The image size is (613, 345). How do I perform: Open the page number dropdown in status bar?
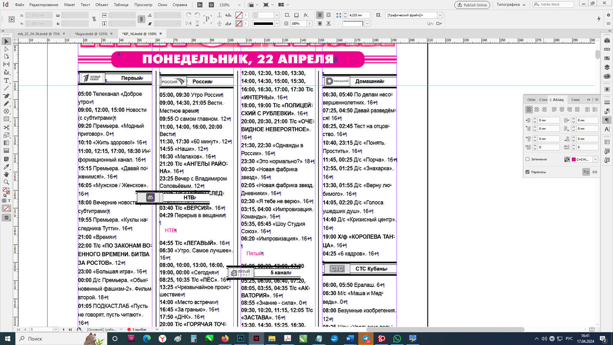56,329
